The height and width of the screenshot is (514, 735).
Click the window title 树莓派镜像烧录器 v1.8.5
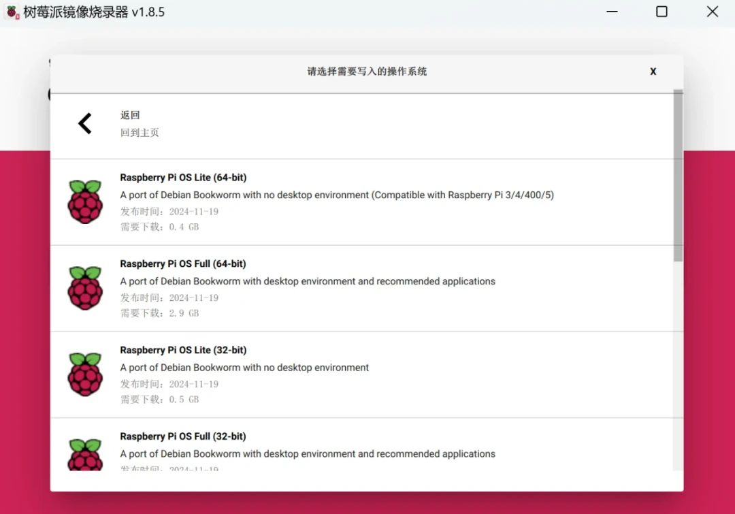tap(94, 12)
